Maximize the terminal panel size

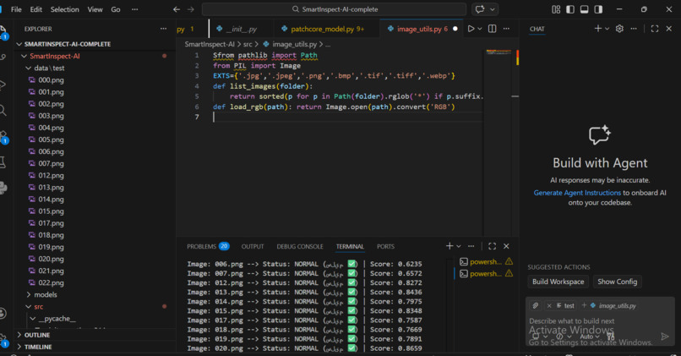point(492,246)
